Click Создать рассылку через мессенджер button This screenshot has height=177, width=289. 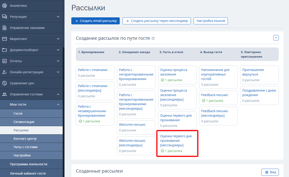(156, 21)
